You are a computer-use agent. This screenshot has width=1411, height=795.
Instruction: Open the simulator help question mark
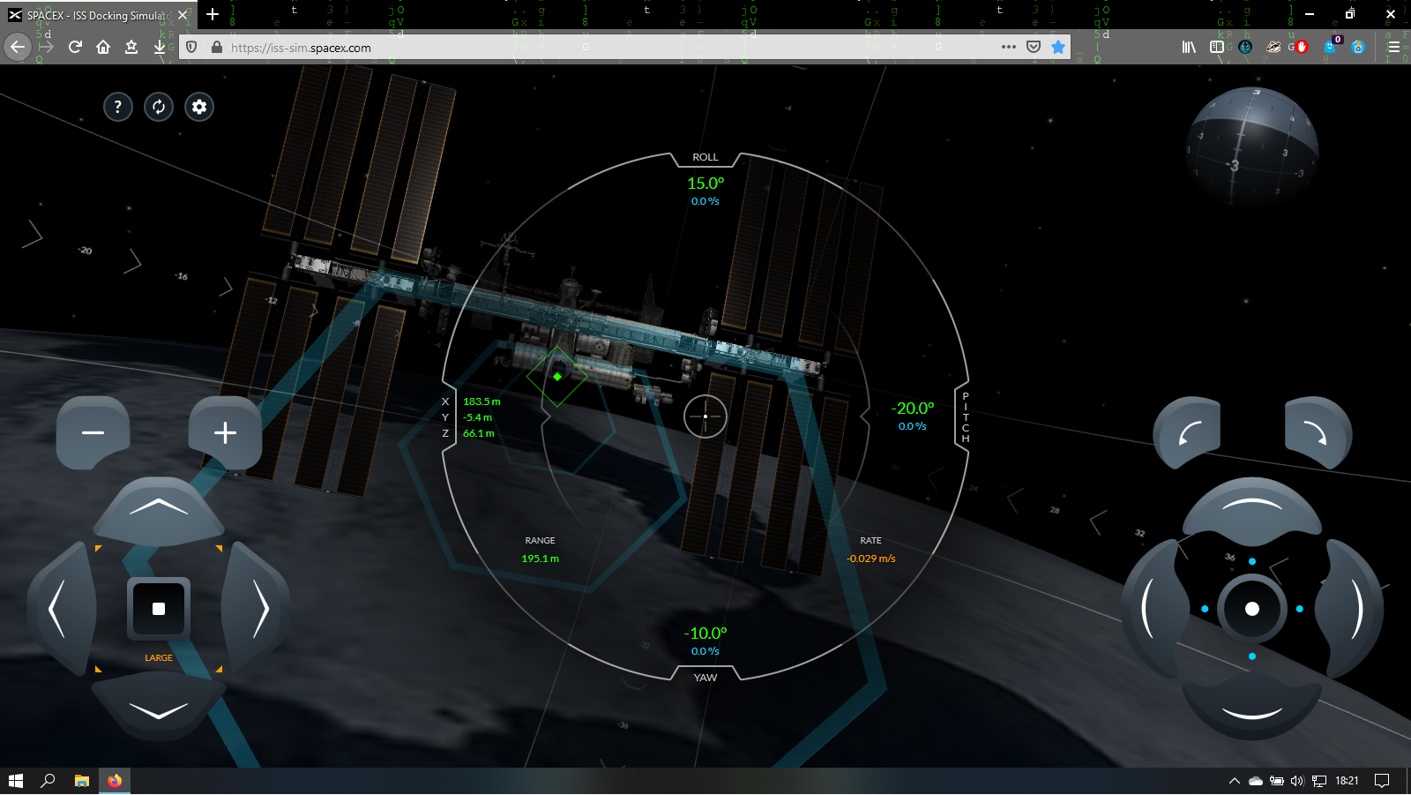(x=118, y=107)
